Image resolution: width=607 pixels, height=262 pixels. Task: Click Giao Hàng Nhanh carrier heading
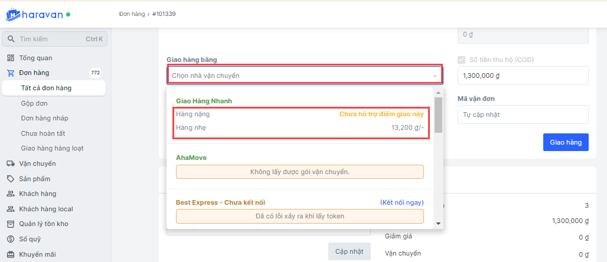pyautogui.click(x=204, y=101)
